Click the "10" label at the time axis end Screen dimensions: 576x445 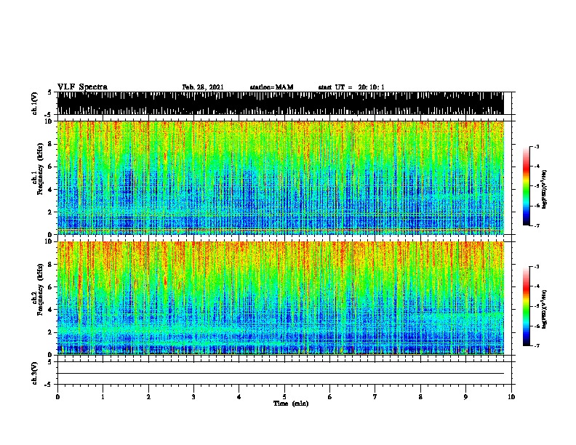(511, 397)
